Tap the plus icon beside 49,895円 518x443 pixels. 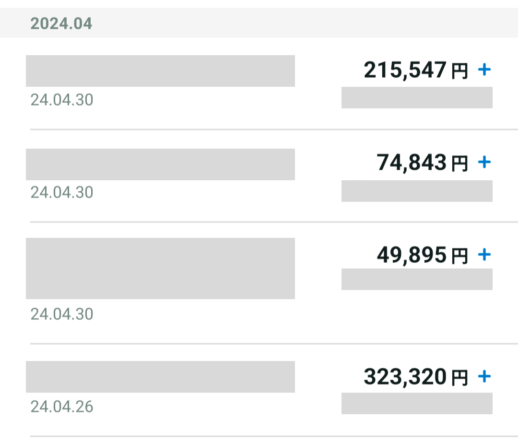[484, 255]
